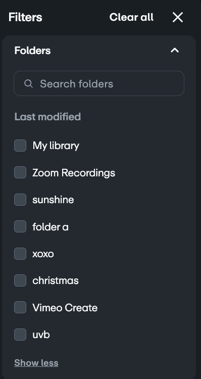Check the Zoom Recordings folder box
The width and height of the screenshot is (201, 379).
pyautogui.click(x=20, y=172)
